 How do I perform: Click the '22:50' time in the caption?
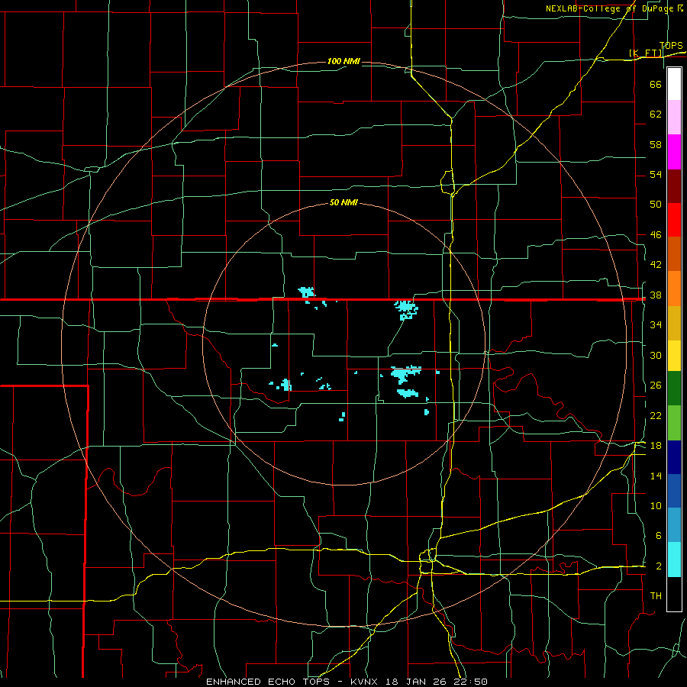pyautogui.click(x=472, y=682)
